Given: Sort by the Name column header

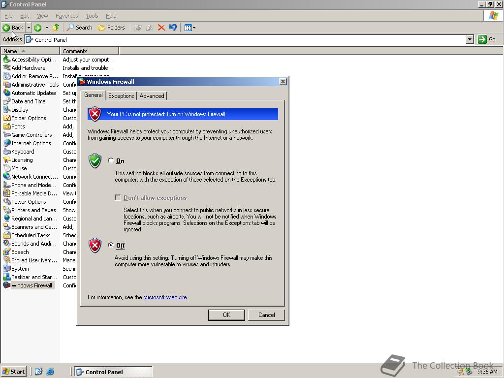Looking at the screenshot, I should (30, 51).
